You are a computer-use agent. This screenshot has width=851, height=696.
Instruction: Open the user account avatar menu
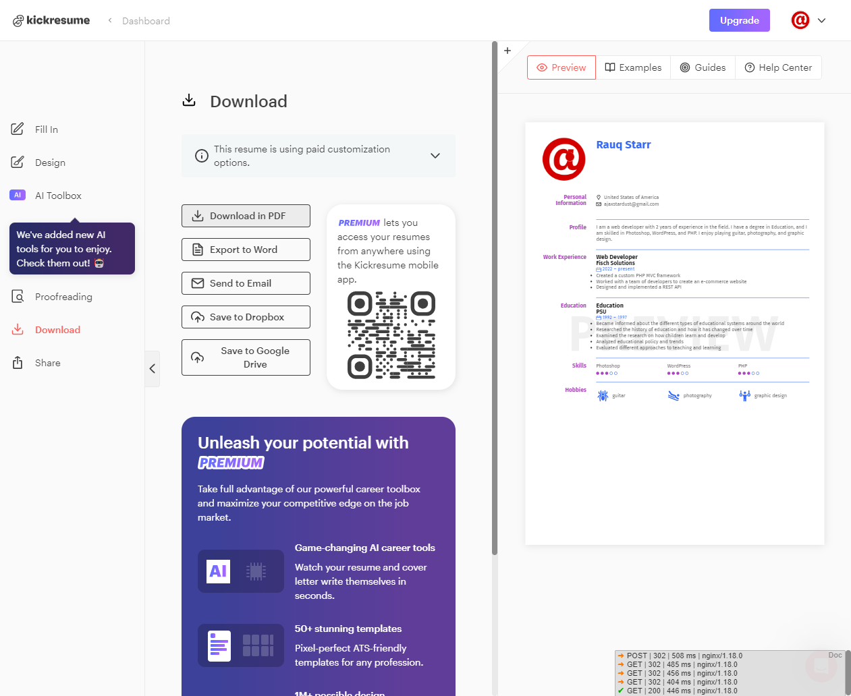click(800, 20)
